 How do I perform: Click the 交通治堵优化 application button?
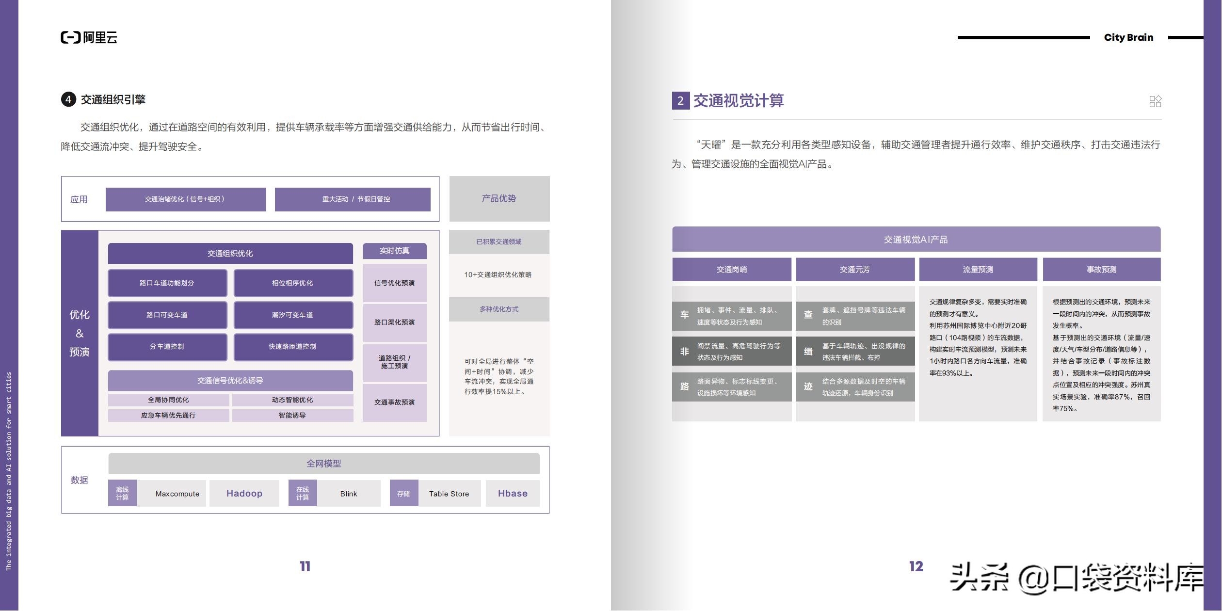coord(186,199)
